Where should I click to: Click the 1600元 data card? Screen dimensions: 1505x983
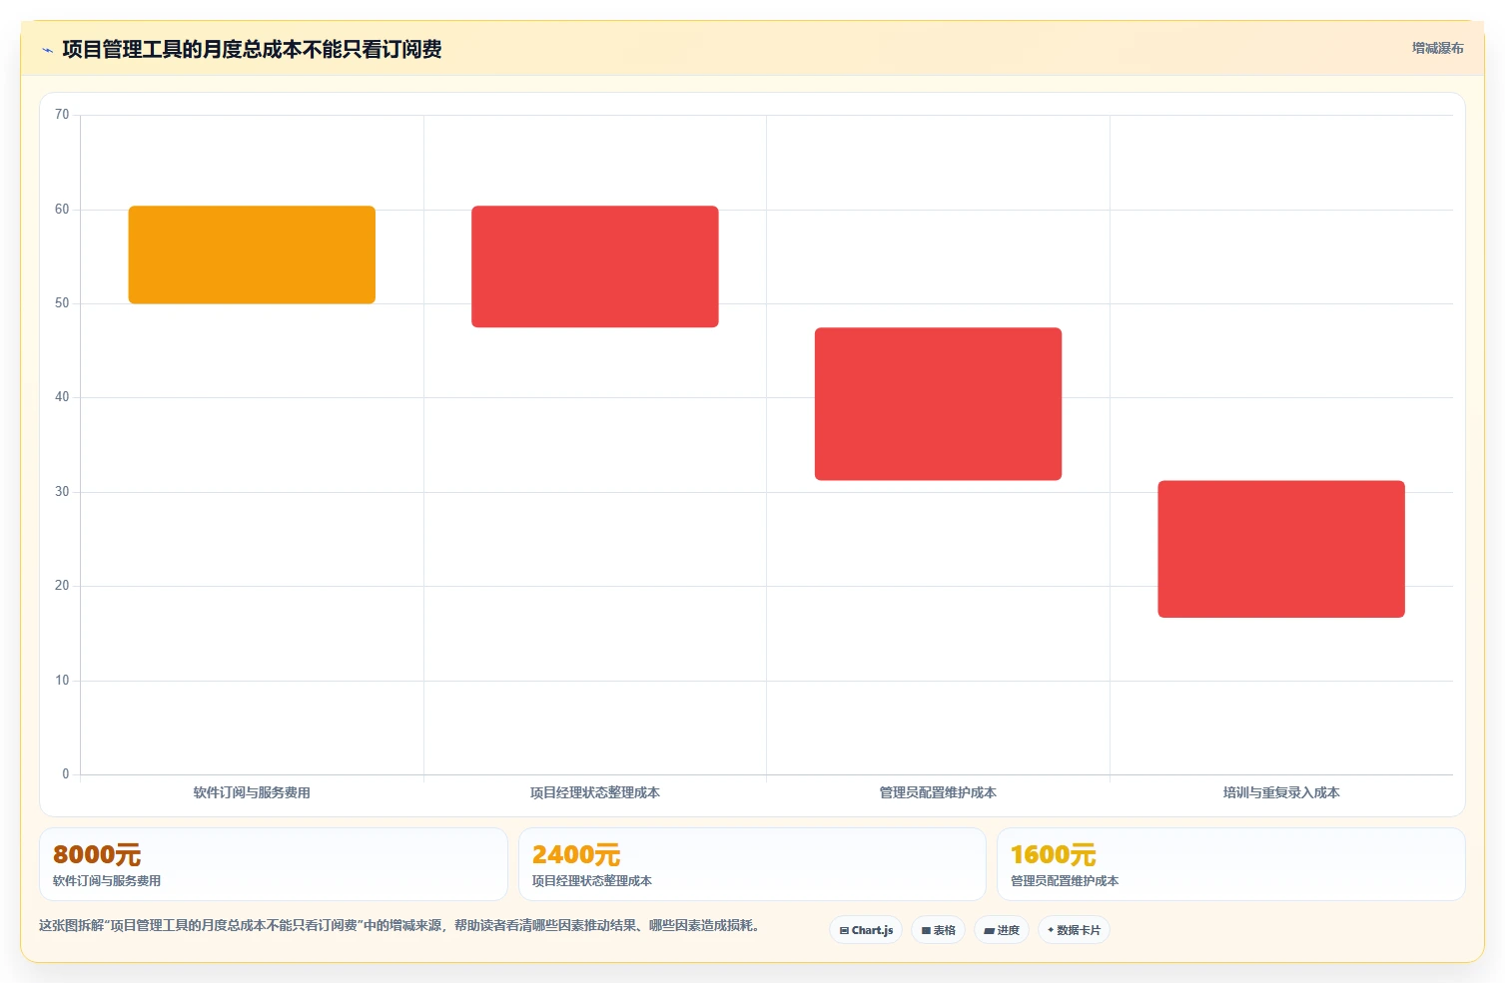pyautogui.click(x=1230, y=864)
